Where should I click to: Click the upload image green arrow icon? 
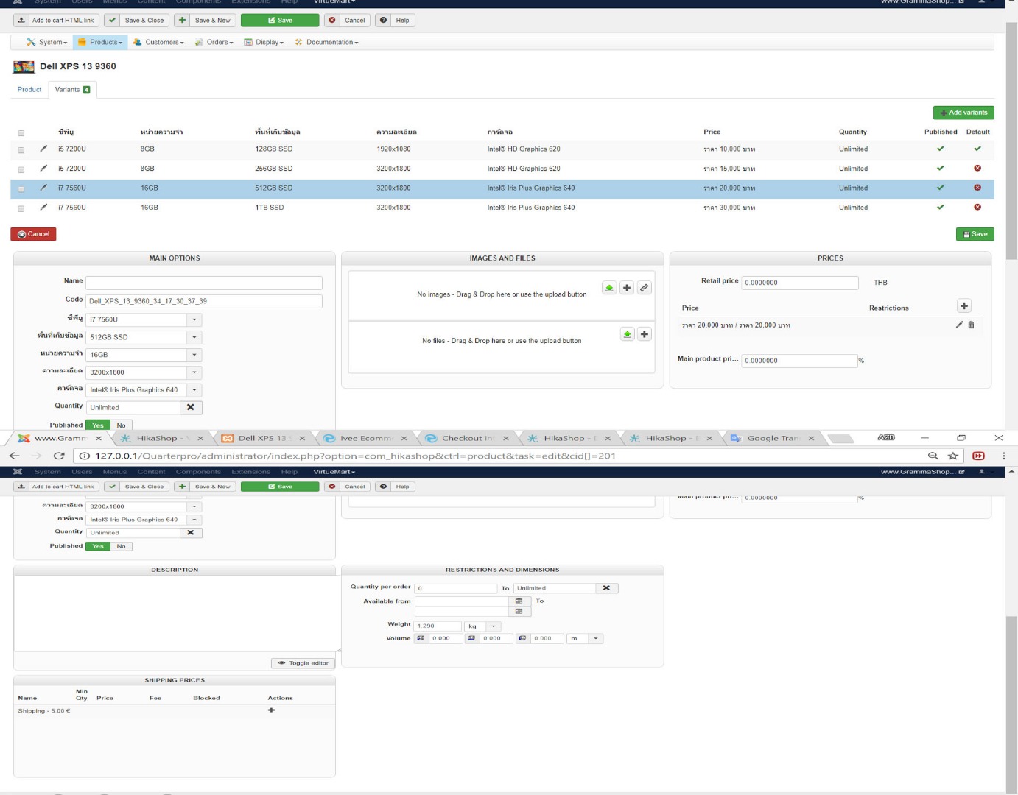click(x=609, y=288)
